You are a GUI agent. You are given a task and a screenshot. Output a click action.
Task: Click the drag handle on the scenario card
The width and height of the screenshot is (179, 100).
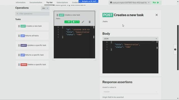pyautogui.click(x=57, y=15)
